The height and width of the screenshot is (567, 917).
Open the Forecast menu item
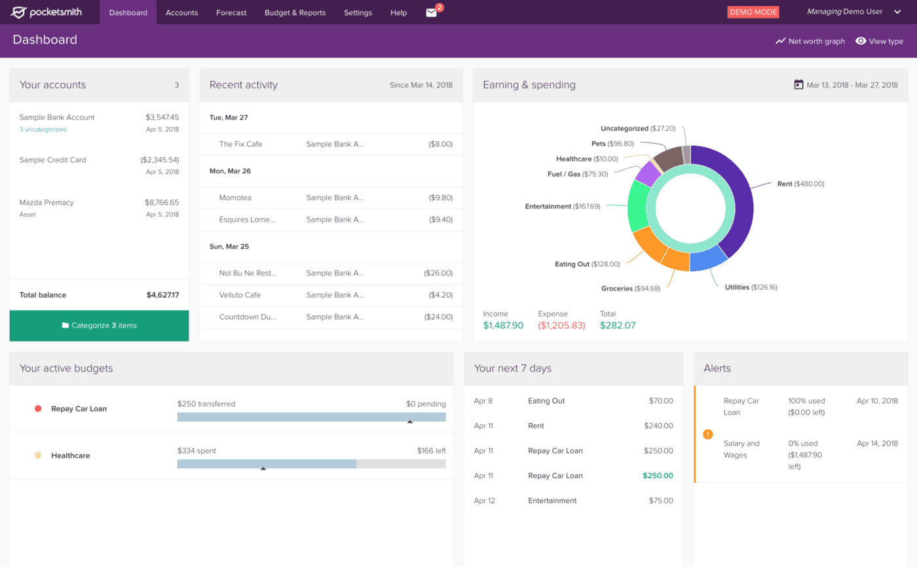tap(231, 12)
